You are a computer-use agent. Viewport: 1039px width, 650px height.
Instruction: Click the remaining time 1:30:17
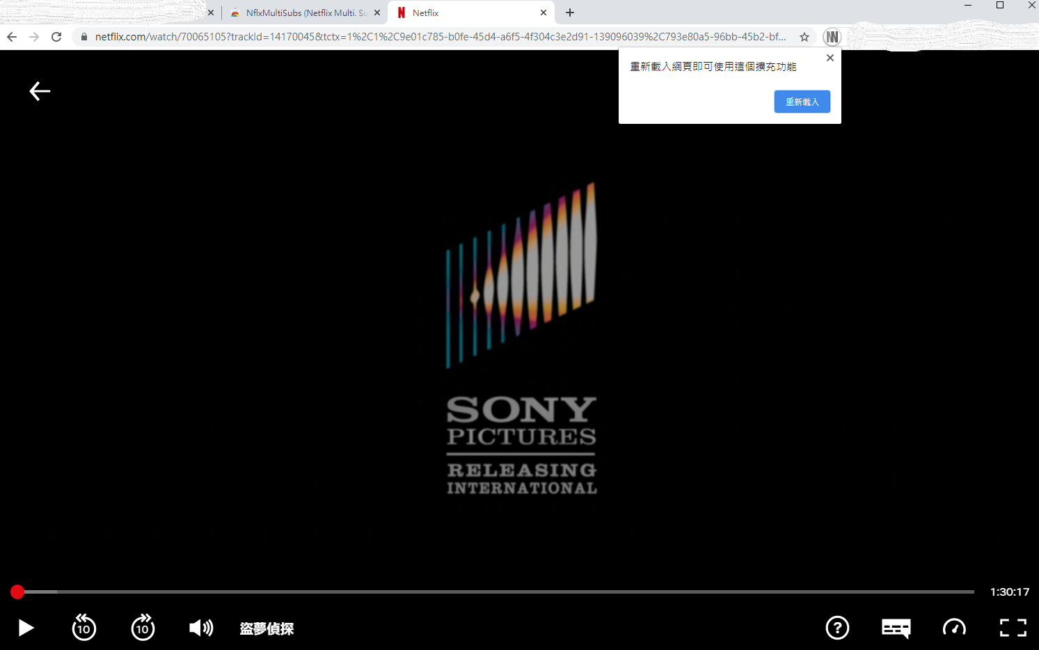pyautogui.click(x=1010, y=592)
